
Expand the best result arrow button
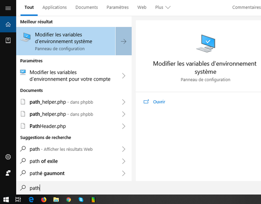124,41
